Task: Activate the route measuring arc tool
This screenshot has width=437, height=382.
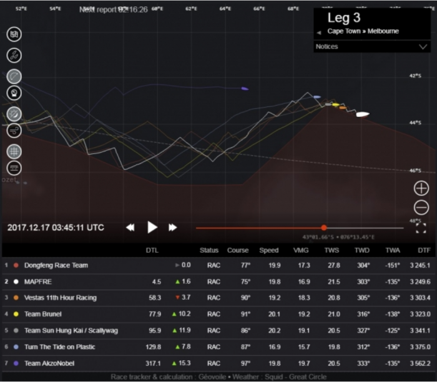Action: 14,76
